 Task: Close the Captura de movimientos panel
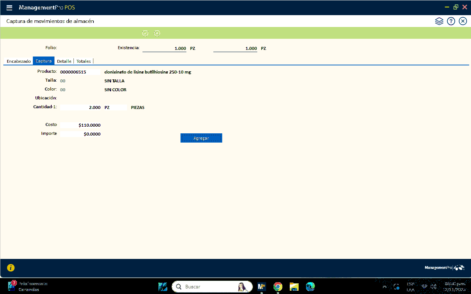(463, 21)
